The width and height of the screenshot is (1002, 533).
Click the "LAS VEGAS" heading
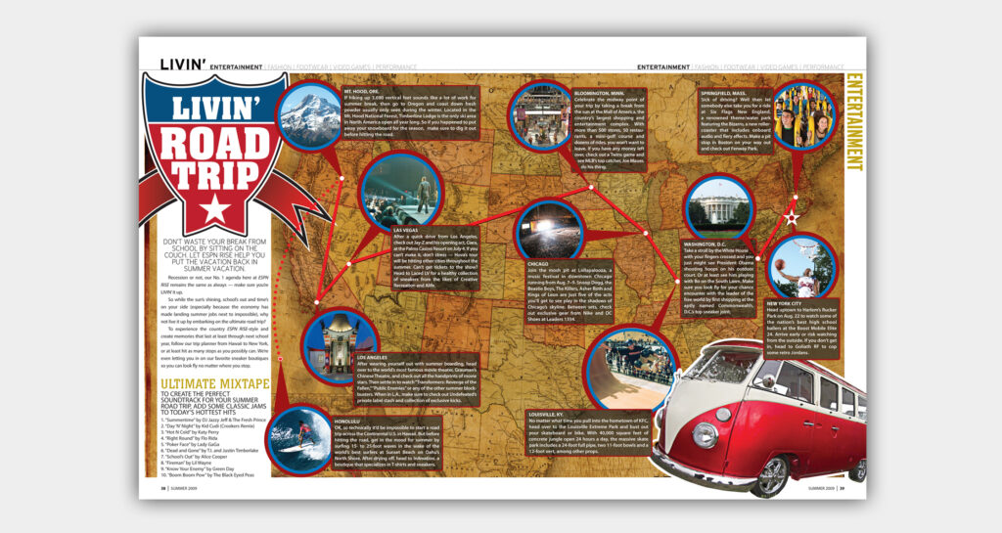tap(406, 230)
